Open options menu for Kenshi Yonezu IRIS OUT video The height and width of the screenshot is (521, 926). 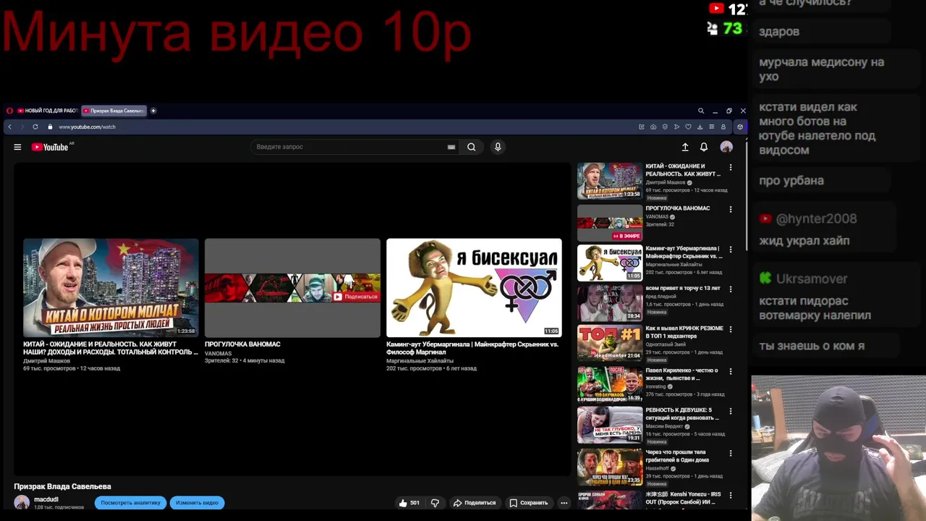pyautogui.click(x=731, y=495)
